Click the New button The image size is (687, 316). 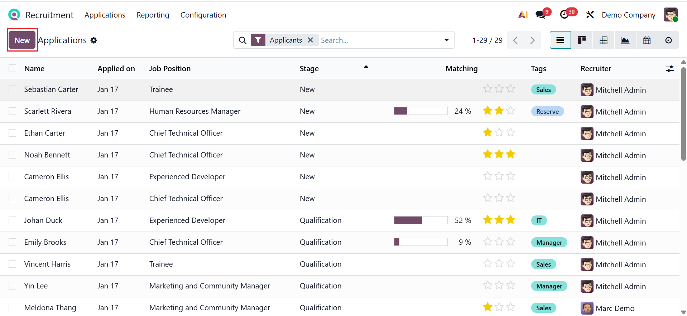[22, 40]
